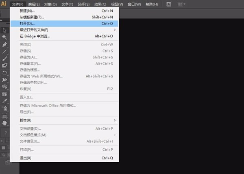The height and width of the screenshot is (174, 244).
Task: Click the 存储选中的切片... entry
Action: point(64,83)
